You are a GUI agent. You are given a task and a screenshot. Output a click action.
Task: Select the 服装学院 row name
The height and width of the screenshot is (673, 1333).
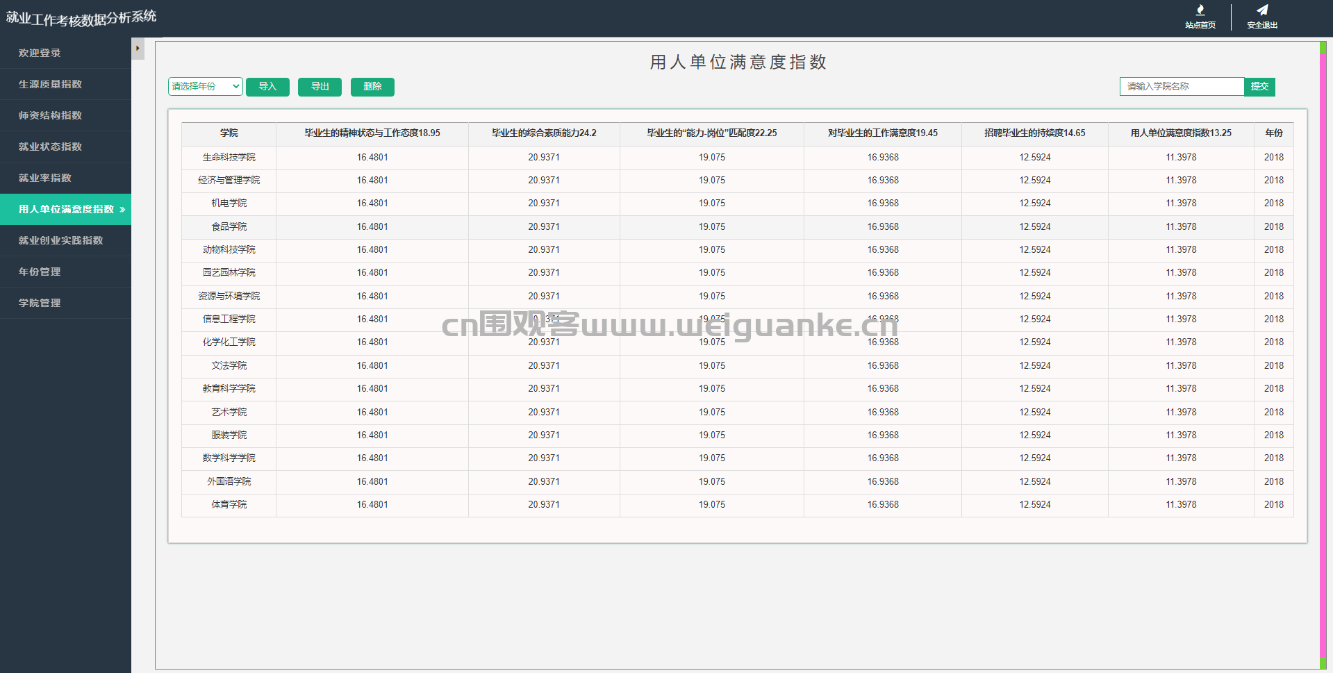[229, 435]
